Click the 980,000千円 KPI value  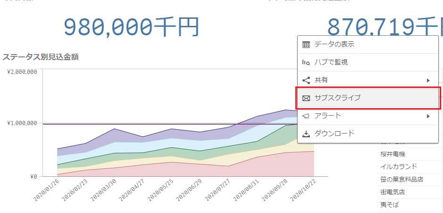(132, 28)
